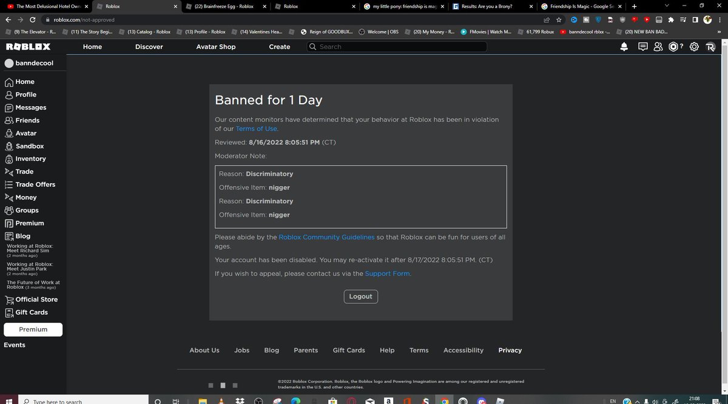728x404 pixels.
Task: Open the settings gear icon
Action: [x=694, y=47]
